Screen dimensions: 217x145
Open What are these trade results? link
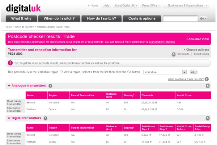point(186,79)
